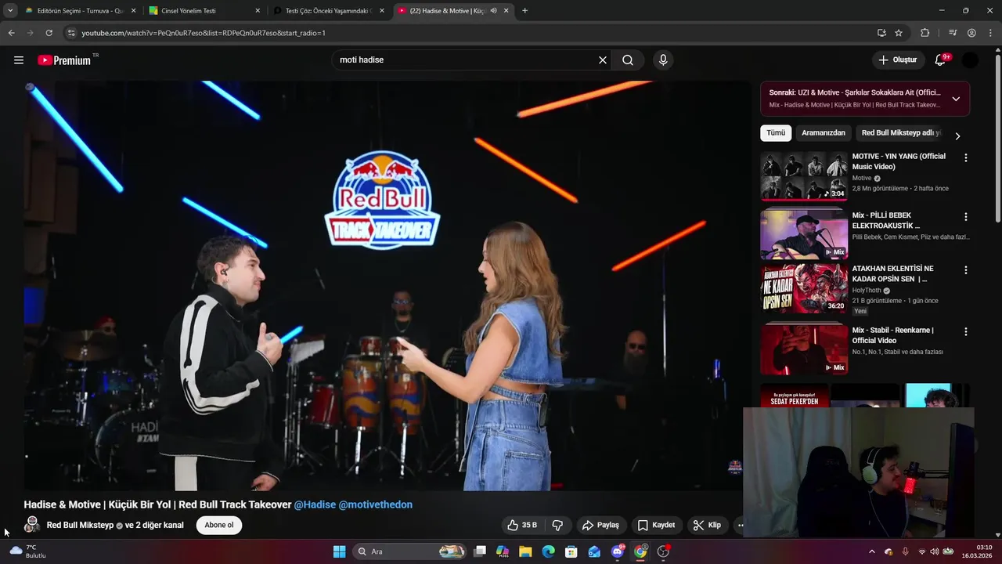Show hidden system tray icons
The width and height of the screenshot is (1002, 564).
(872, 551)
